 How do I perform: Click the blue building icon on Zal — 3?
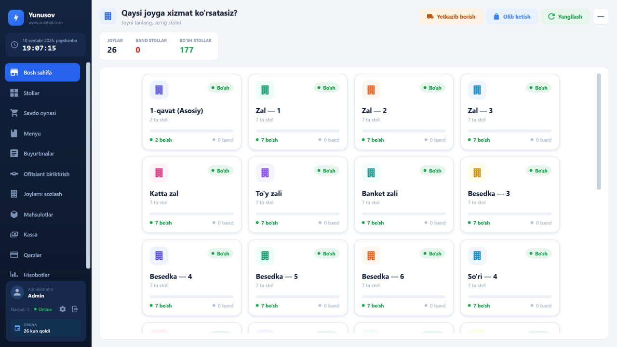click(x=477, y=90)
